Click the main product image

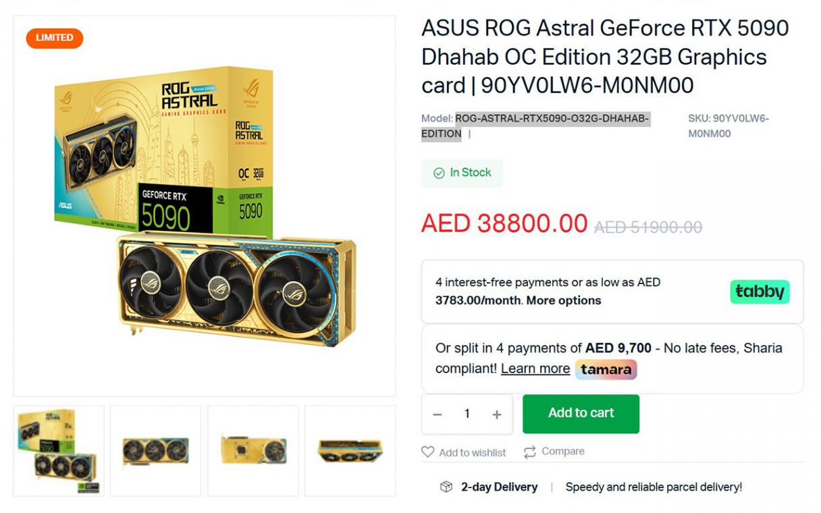click(x=205, y=206)
